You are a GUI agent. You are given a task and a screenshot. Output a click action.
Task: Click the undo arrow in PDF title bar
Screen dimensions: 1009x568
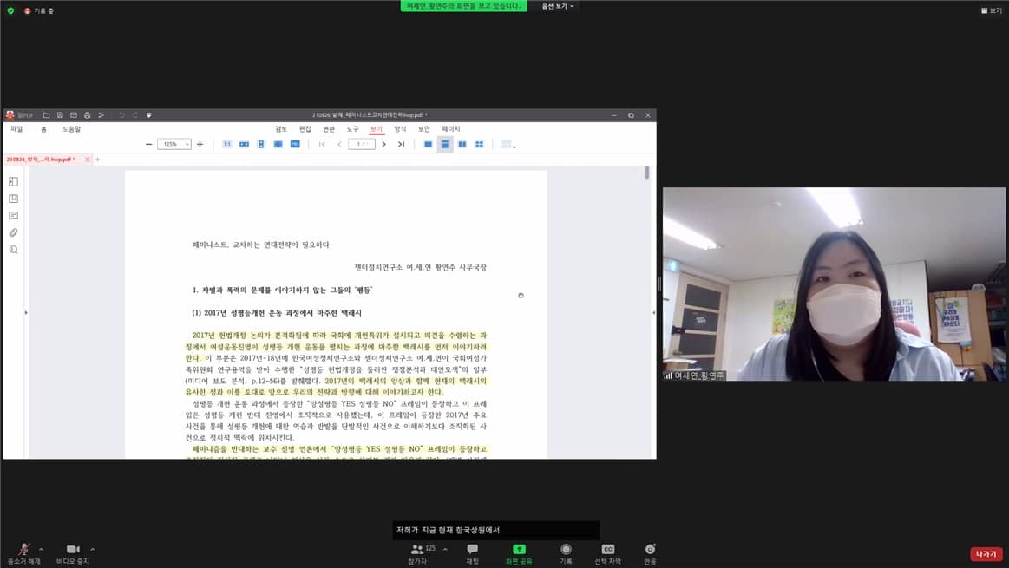point(121,115)
